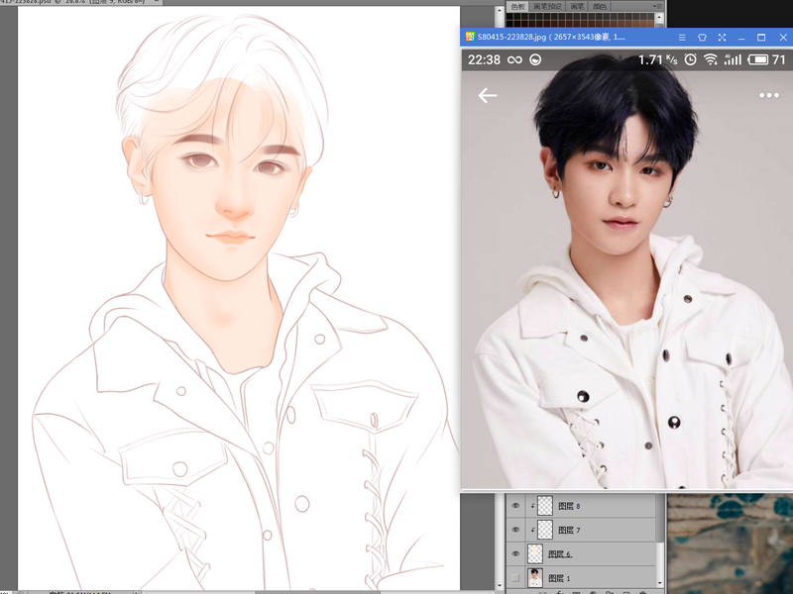
Task: Select the layer named 图层 8
Action: click(569, 506)
